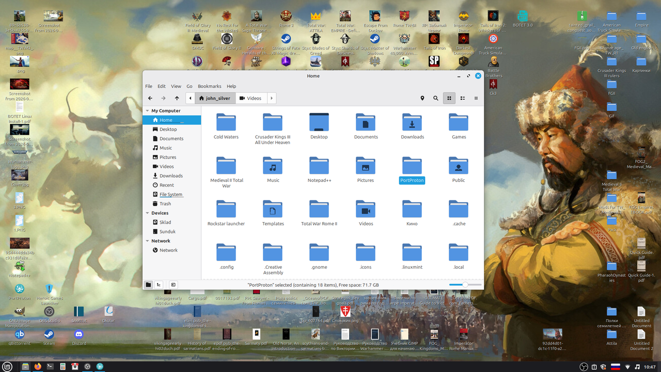The width and height of the screenshot is (661, 372).
Task: Collapse the Network sidebar section
Action: click(148, 241)
